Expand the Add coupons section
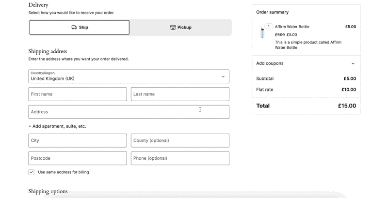388x198 pixels. coord(306,63)
